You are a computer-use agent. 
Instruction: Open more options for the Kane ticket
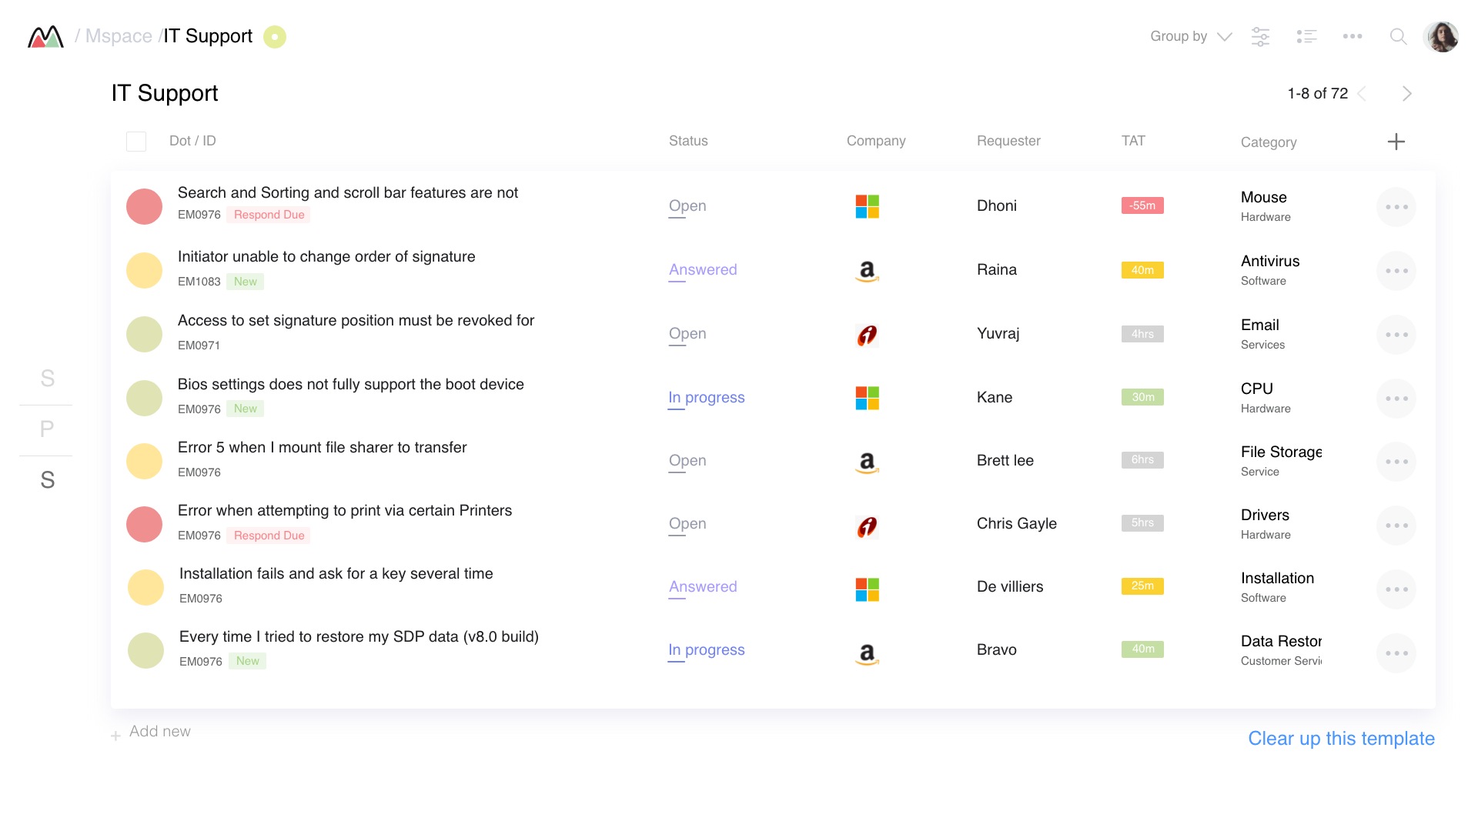tap(1396, 399)
